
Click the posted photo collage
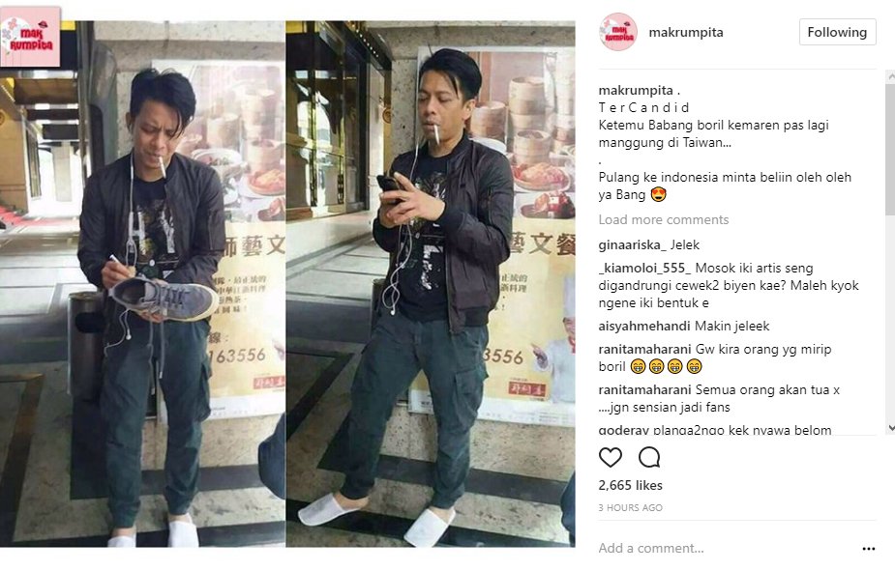coord(287,284)
